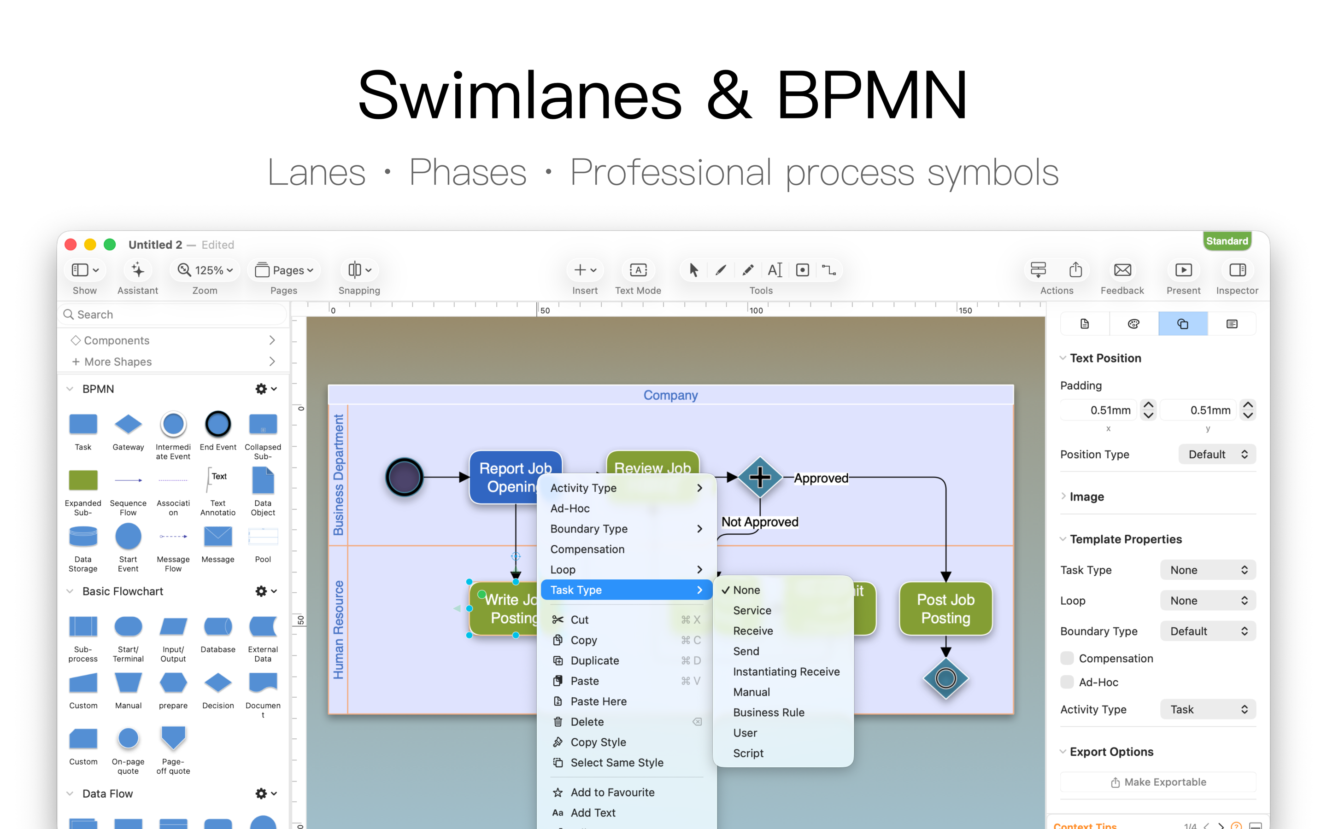Click the Make Exportable button

tap(1158, 782)
